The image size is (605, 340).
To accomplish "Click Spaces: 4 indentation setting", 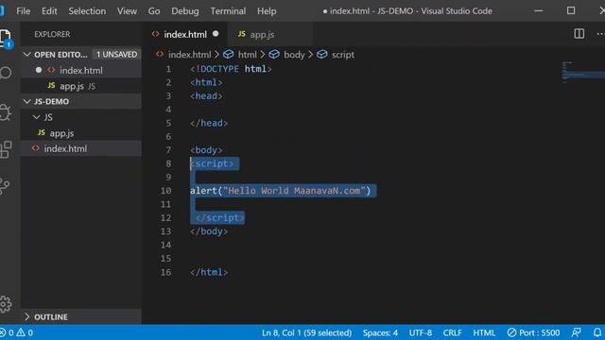I will (x=380, y=332).
